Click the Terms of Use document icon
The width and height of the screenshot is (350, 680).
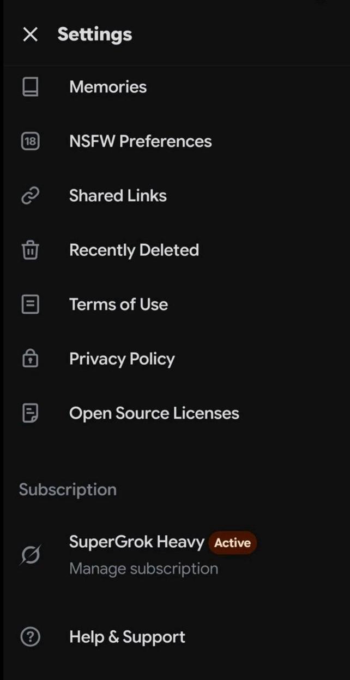(30, 304)
